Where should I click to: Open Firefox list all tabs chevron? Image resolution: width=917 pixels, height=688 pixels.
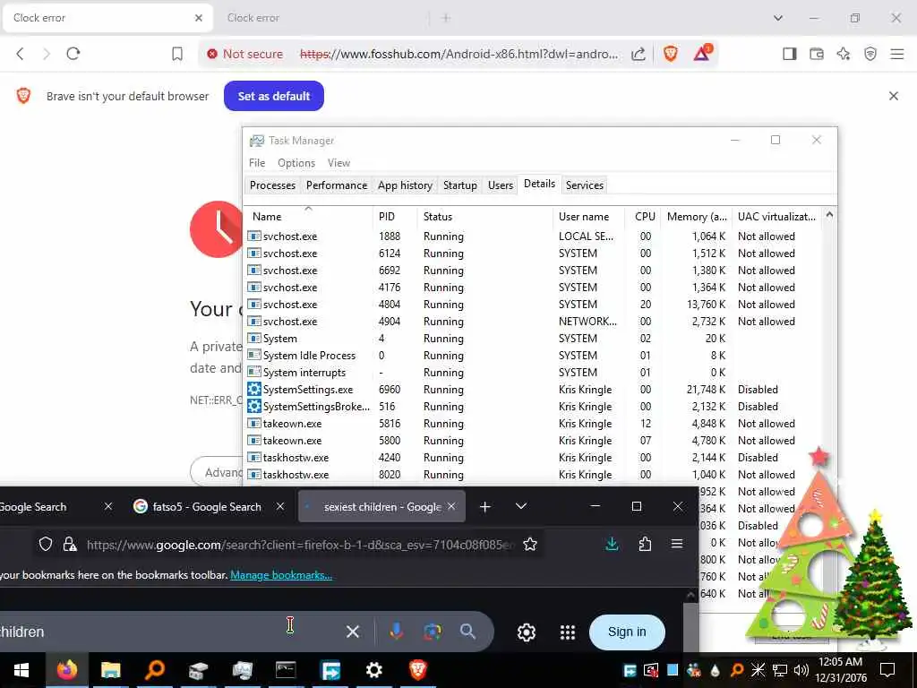(x=521, y=507)
